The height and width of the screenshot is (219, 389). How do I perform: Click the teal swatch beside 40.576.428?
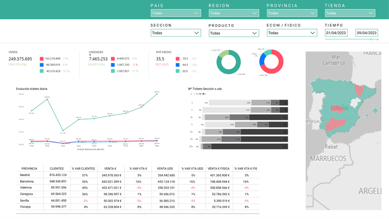(42, 71)
